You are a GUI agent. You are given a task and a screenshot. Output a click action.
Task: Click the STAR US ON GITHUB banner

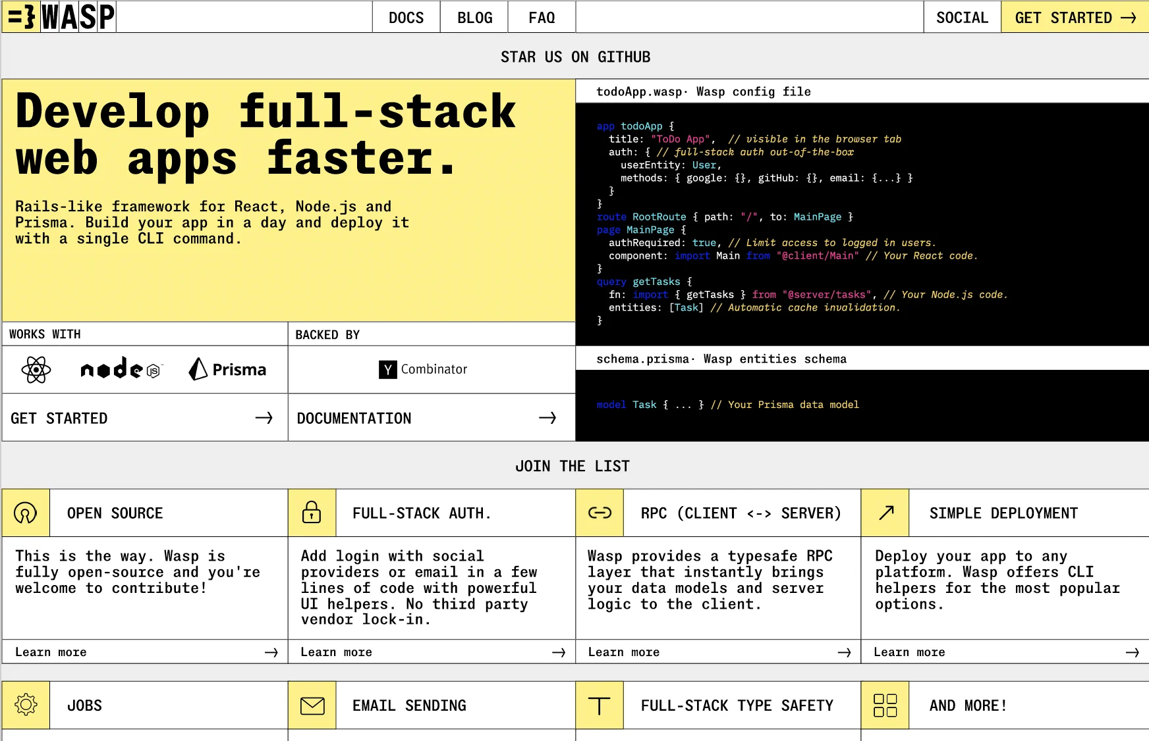point(575,57)
